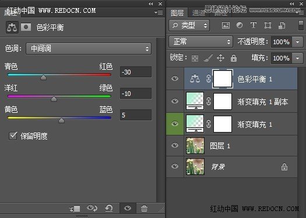Reset adjustment to defaults icon
The width and height of the screenshot is (306, 218).
pos(108,208)
